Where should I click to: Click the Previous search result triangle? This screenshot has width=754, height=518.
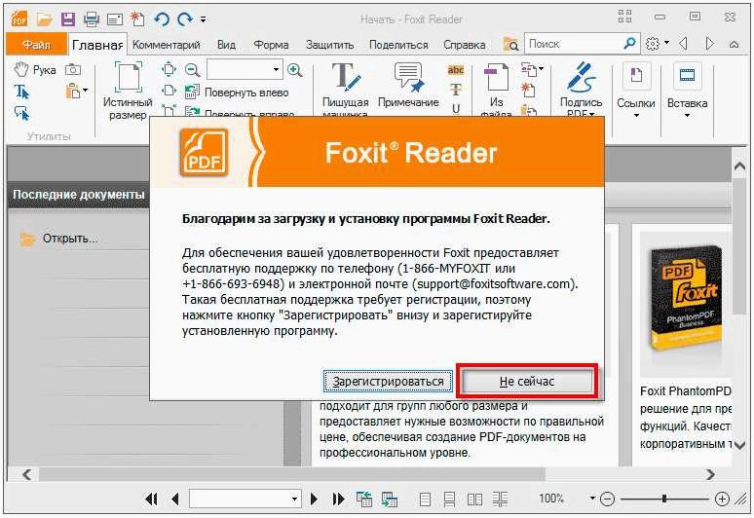[x=683, y=44]
